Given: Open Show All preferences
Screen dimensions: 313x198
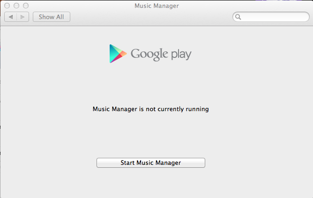Looking at the screenshot, I should click(52, 17).
